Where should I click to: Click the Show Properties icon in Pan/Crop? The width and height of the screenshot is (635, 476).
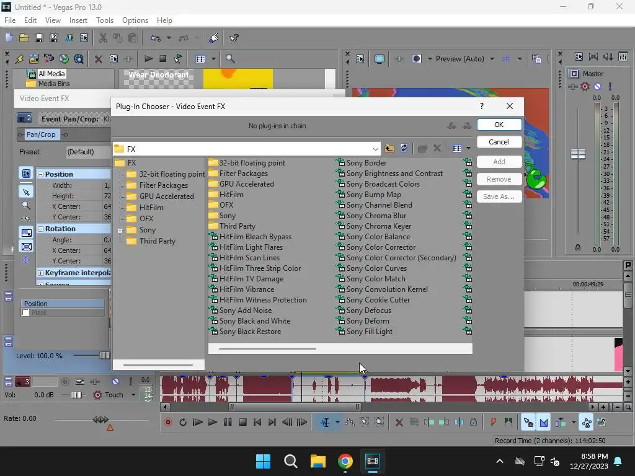[26, 174]
